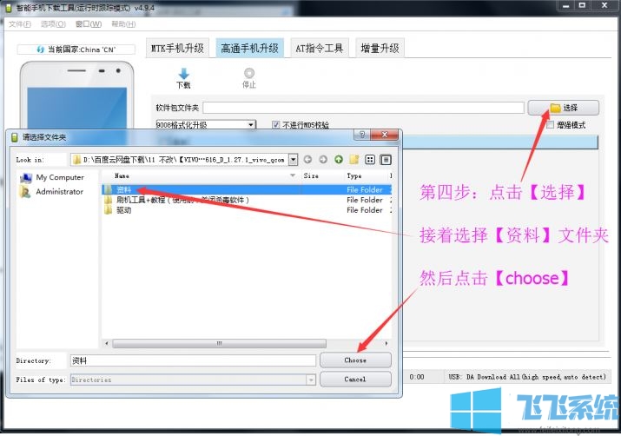The height and width of the screenshot is (436, 621).
Task: Select the 资料 folder row
Action: click(x=247, y=189)
